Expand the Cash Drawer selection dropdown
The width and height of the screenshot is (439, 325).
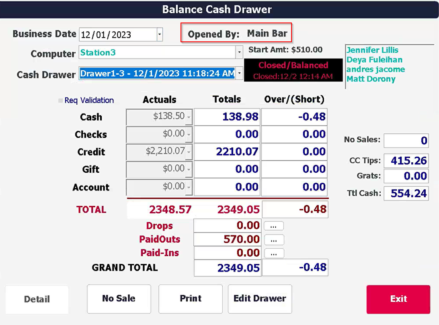pyautogui.click(x=239, y=73)
